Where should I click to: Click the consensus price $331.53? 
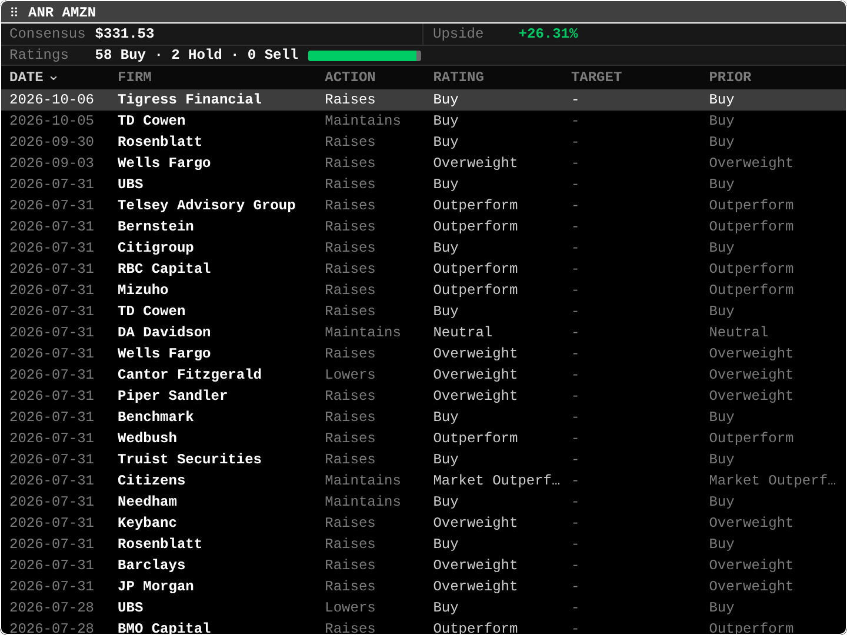[125, 34]
